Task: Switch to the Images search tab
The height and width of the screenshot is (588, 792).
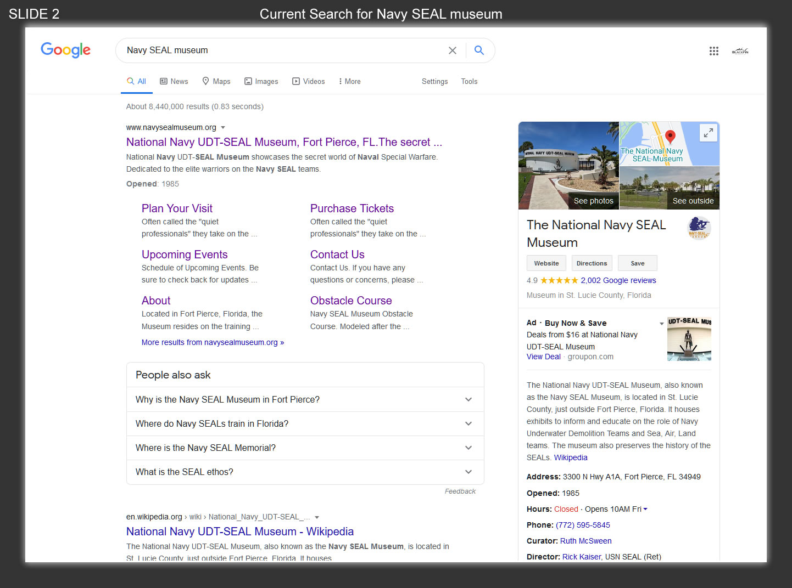Action: 261,81
